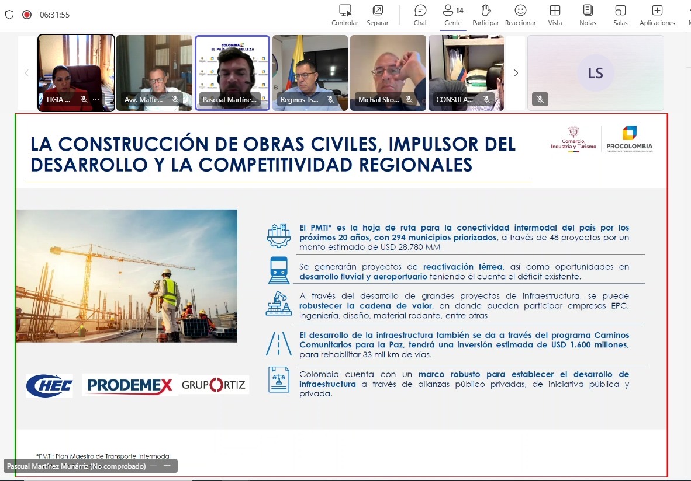The height and width of the screenshot is (481, 691).
Task: Open the Gente participants panel
Action: coord(452,15)
